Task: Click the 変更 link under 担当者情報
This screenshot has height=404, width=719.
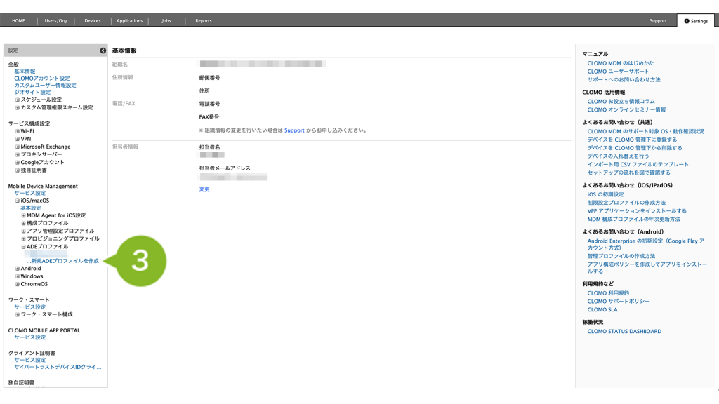Action: [204, 189]
